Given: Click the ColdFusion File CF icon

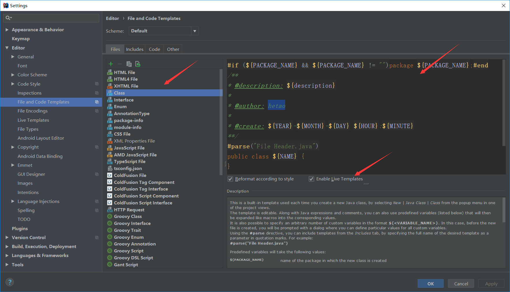Looking at the screenshot, I should click(110, 175).
